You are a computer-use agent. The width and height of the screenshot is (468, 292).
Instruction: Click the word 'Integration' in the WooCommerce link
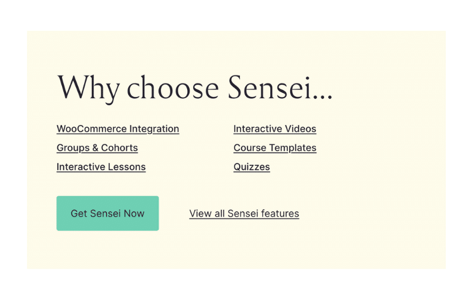tap(154, 129)
